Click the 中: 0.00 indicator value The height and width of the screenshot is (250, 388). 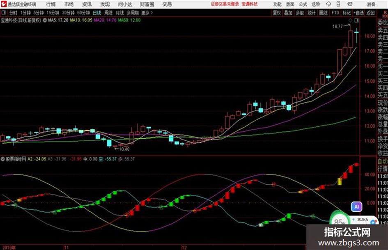coord(90,159)
